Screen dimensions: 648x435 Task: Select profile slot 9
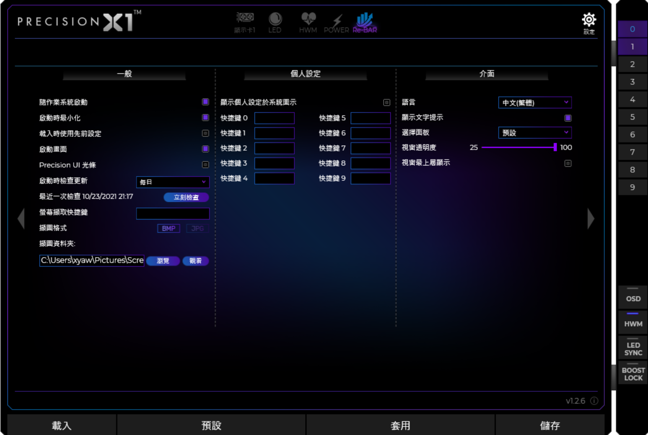[632, 187]
